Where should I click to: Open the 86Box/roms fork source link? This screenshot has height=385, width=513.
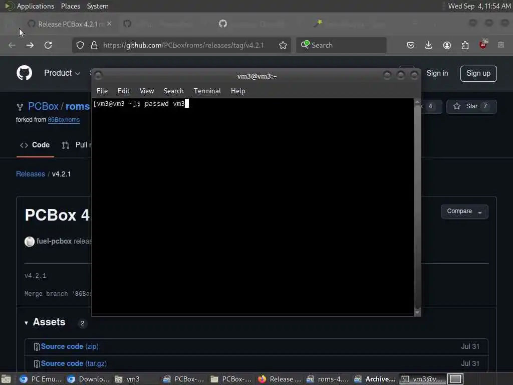pos(64,120)
